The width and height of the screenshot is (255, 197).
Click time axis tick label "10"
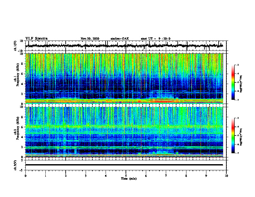click(x=226, y=176)
